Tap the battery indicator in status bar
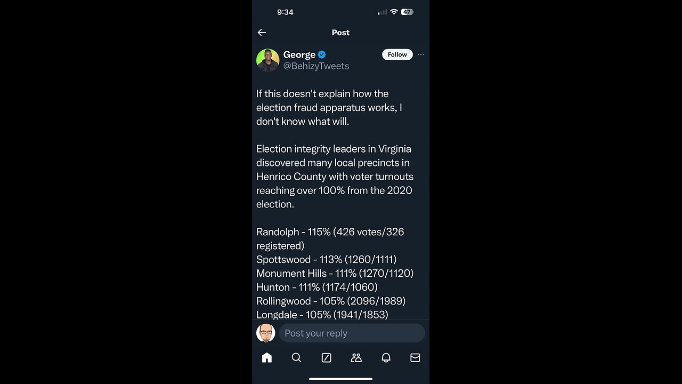 (408, 12)
